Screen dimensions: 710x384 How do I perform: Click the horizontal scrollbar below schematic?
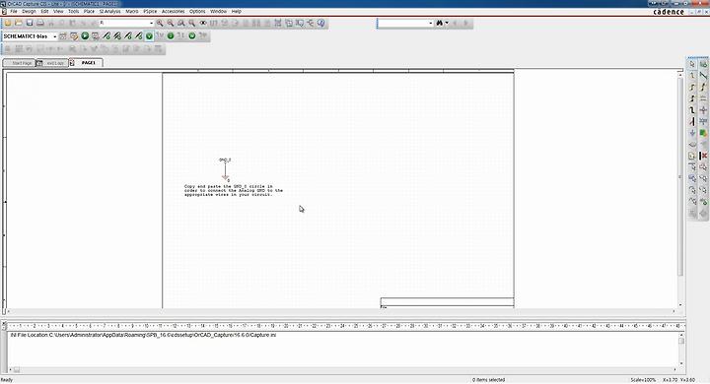tap(340, 311)
